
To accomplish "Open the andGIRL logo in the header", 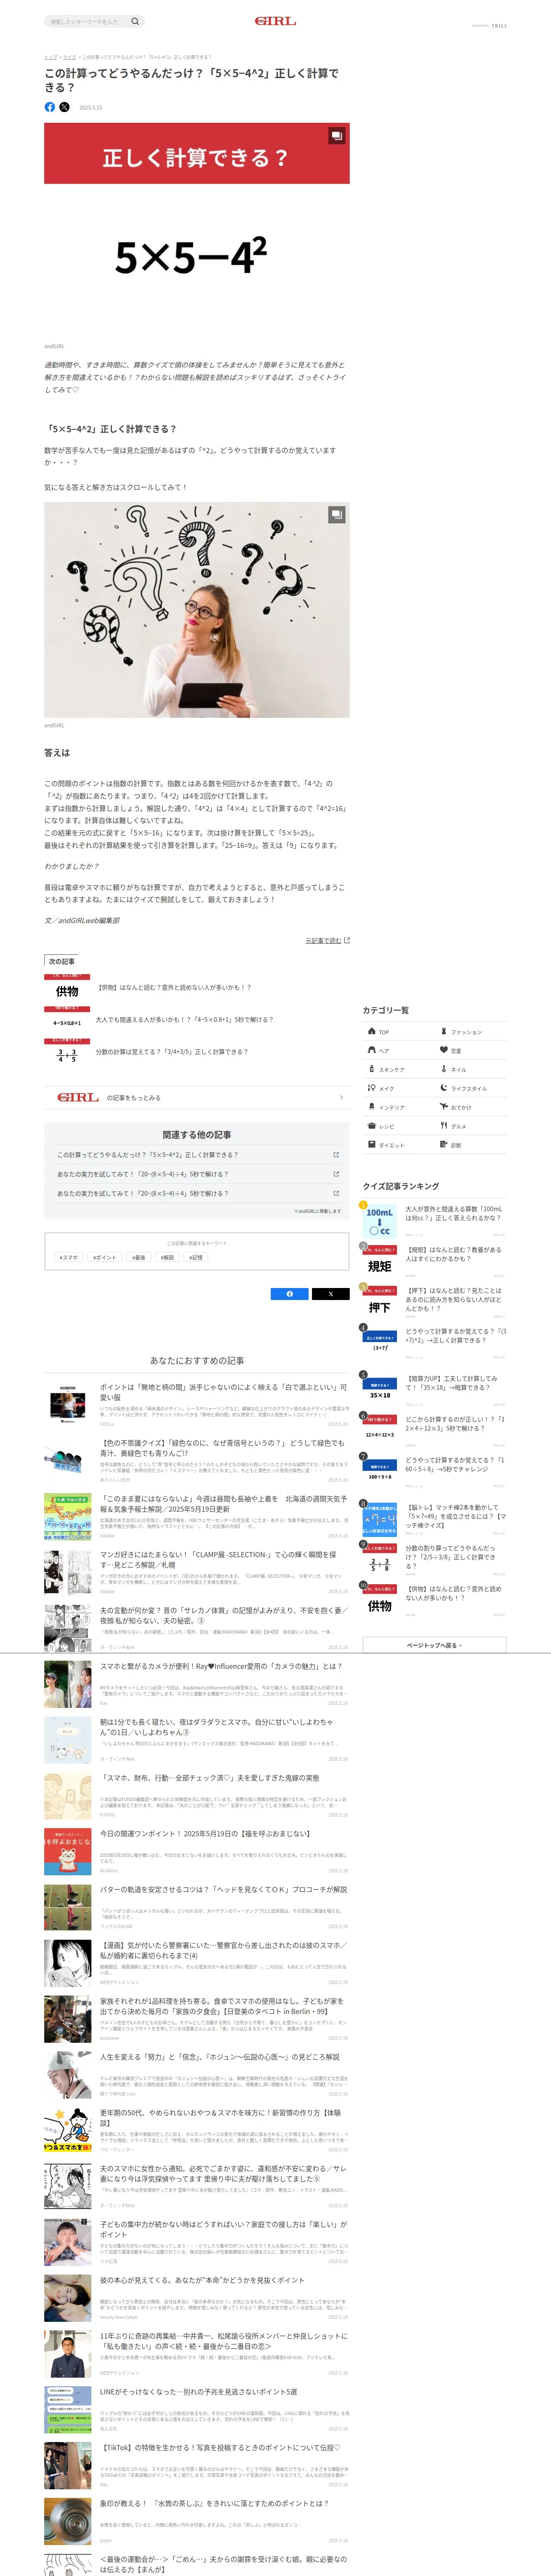I will click(275, 21).
